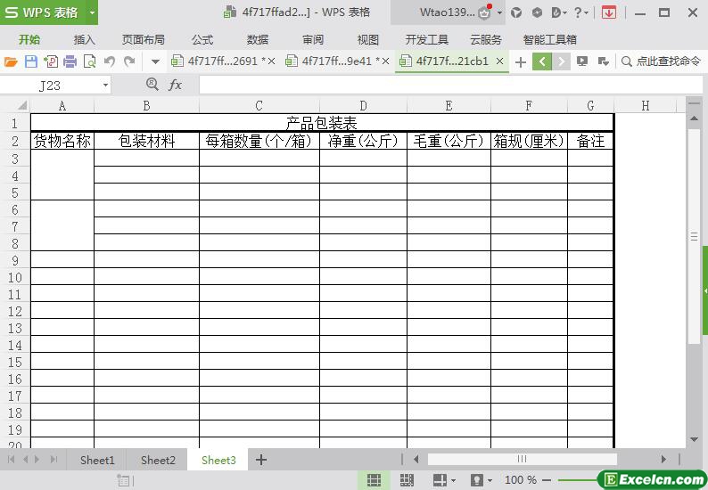Select the 毛重(公斤) header cell
The height and width of the screenshot is (490, 708).
(x=449, y=141)
